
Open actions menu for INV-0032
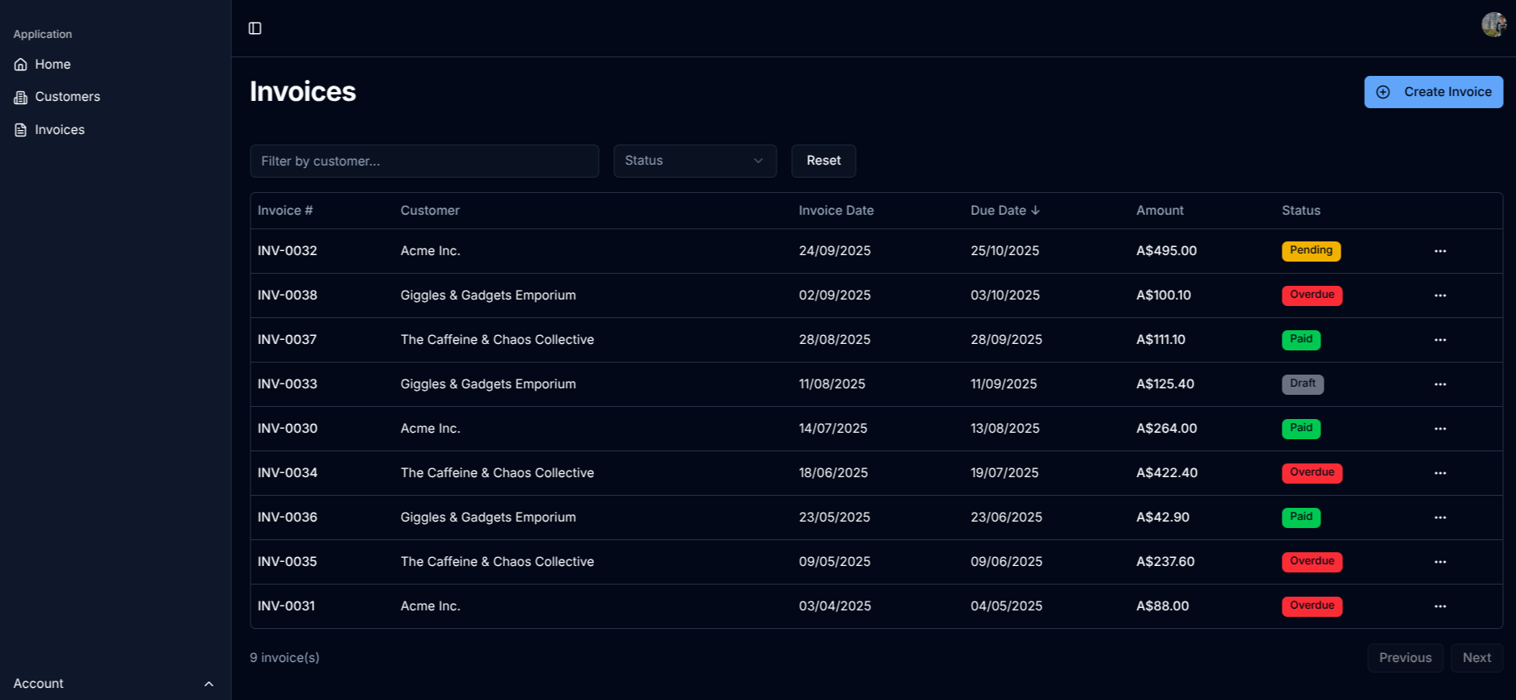[x=1439, y=251]
